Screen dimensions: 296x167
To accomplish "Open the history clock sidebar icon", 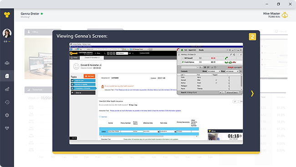I will coord(7,102).
